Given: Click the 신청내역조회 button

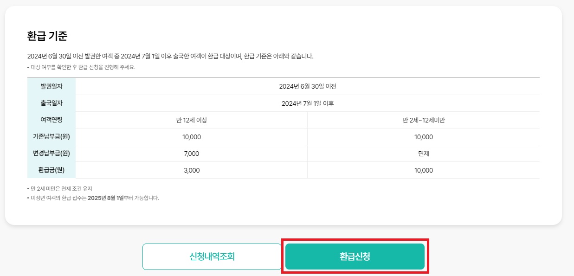Looking at the screenshot, I should point(212,257).
